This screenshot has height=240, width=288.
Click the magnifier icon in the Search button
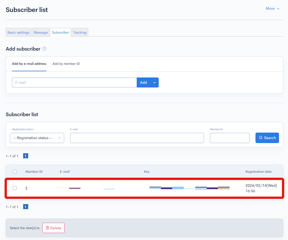coord(261,138)
